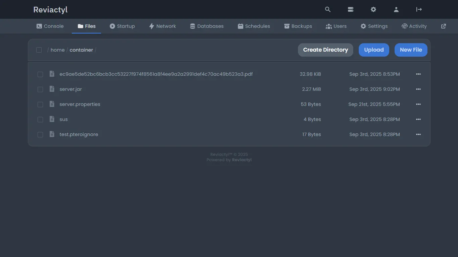Expand the three-dot menu for the PDF file

coord(418,74)
